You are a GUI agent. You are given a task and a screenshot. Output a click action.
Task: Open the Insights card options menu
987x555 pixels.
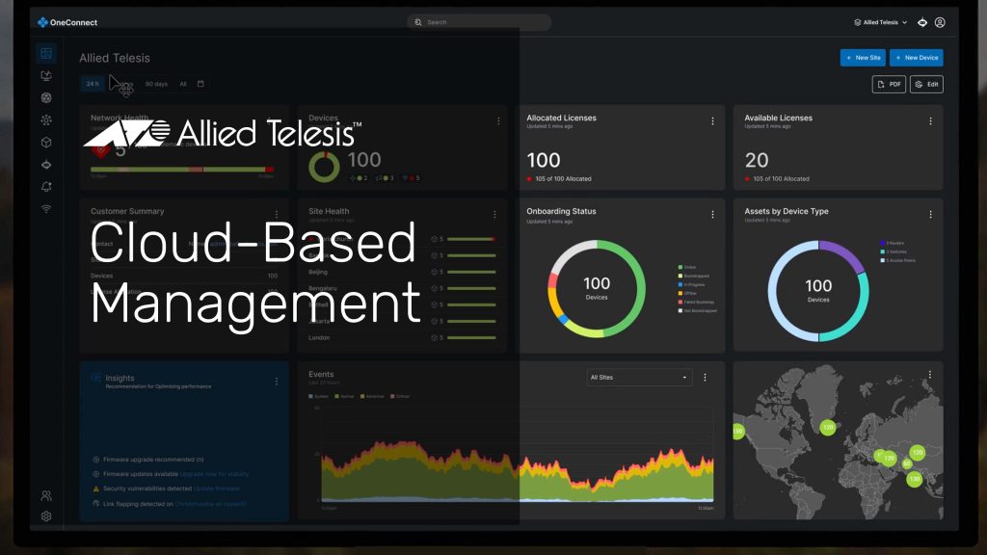(x=277, y=382)
